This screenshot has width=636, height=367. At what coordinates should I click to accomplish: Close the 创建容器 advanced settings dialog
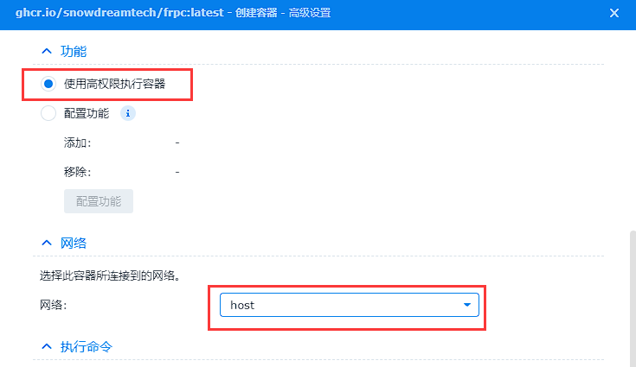[614, 13]
